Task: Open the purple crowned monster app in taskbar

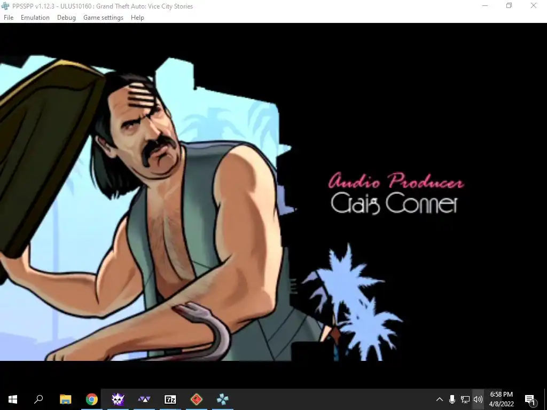Action: point(118,399)
